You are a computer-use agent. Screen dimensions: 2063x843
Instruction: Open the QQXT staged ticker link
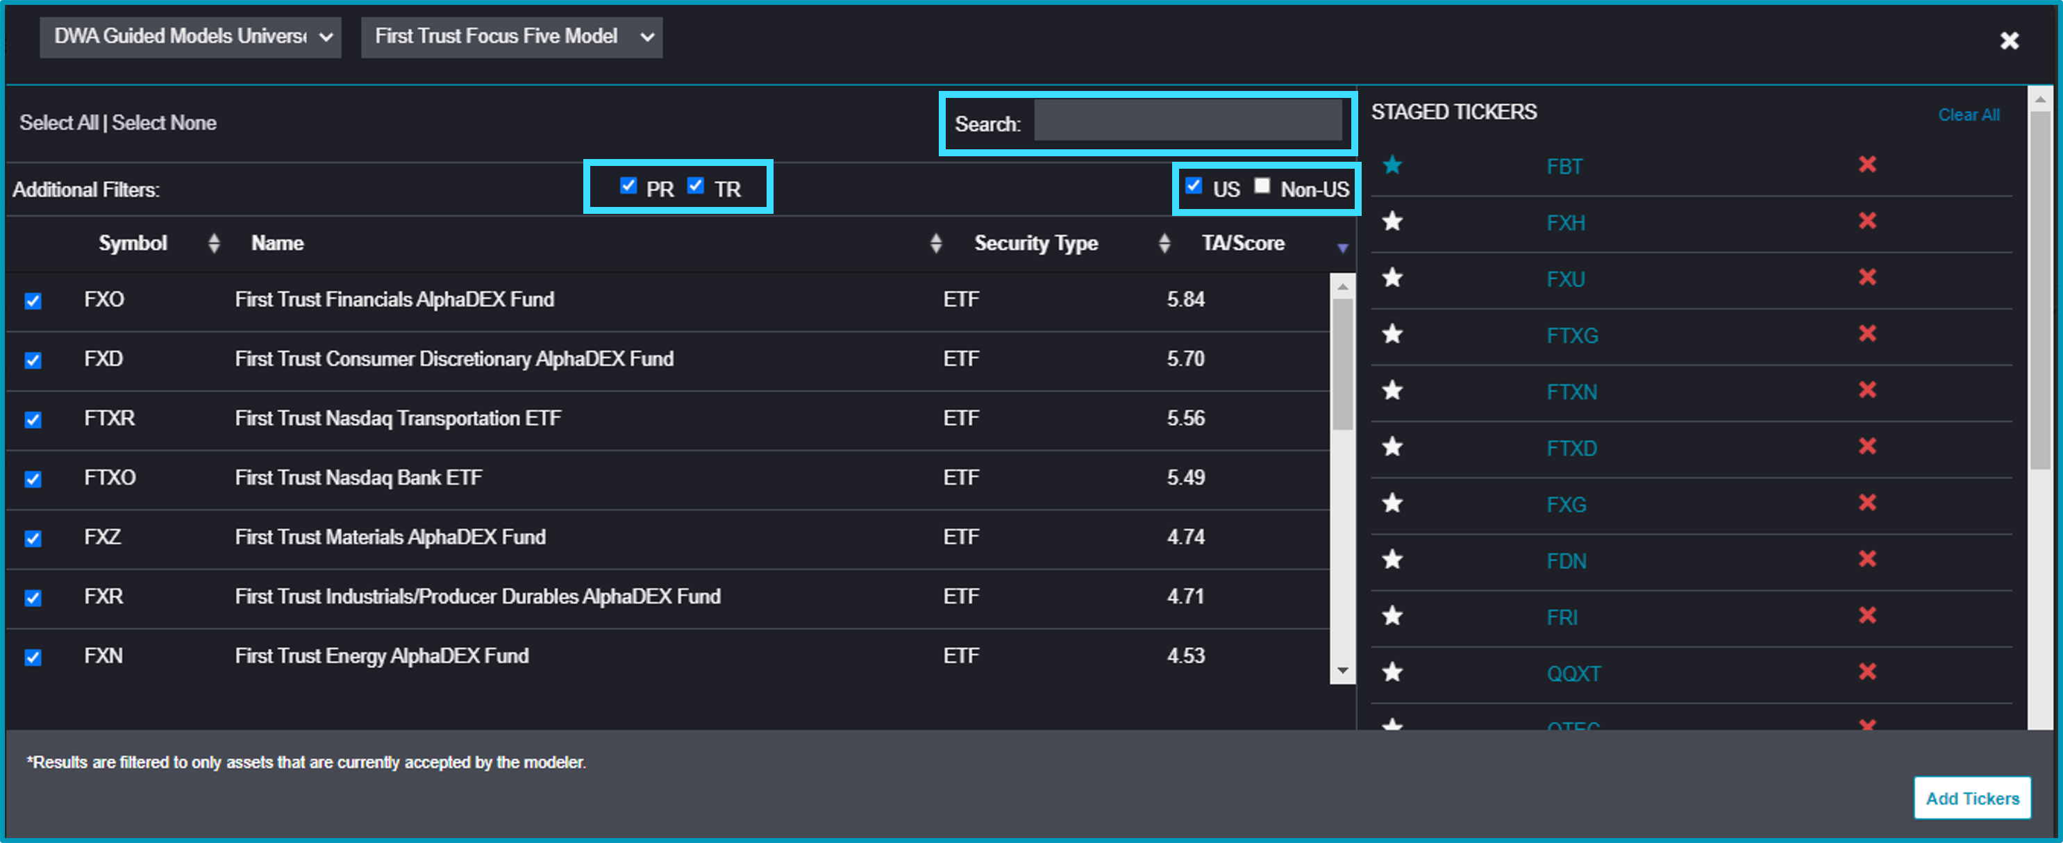1573,674
